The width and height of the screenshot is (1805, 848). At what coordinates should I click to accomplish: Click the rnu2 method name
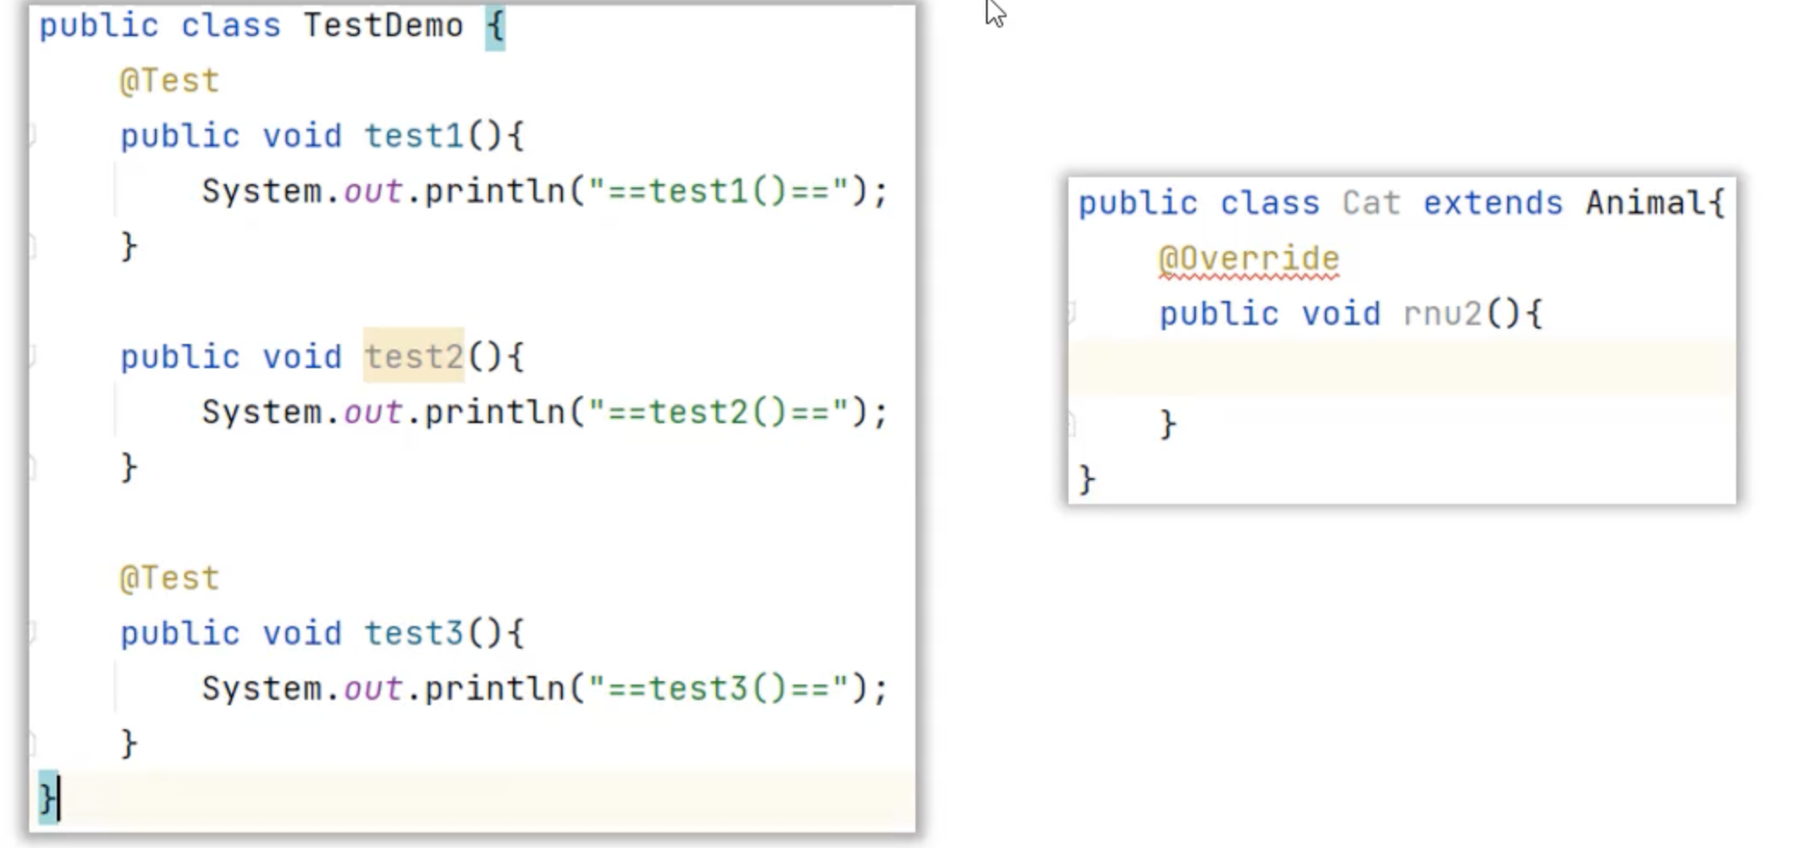tap(1443, 314)
